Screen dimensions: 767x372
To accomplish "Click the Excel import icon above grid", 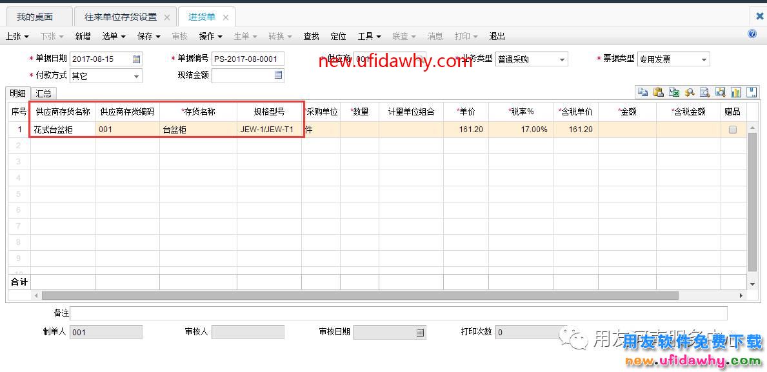I will pyautogui.click(x=673, y=92).
